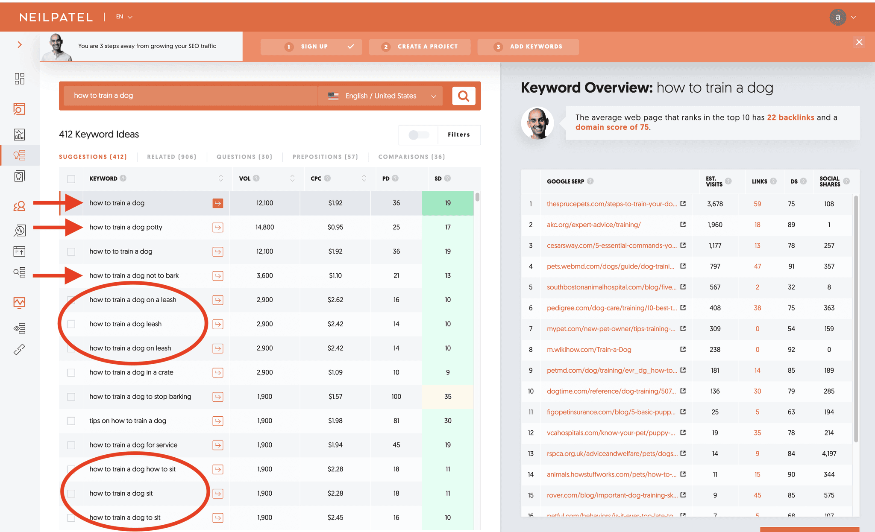
Task: Open dashboard grid icon in sidebar
Action: [19, 79]
